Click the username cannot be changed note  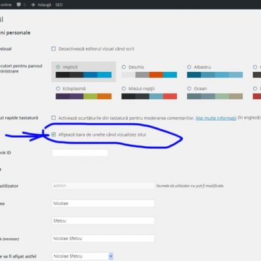pyautogui.click(x=190, y=186)
